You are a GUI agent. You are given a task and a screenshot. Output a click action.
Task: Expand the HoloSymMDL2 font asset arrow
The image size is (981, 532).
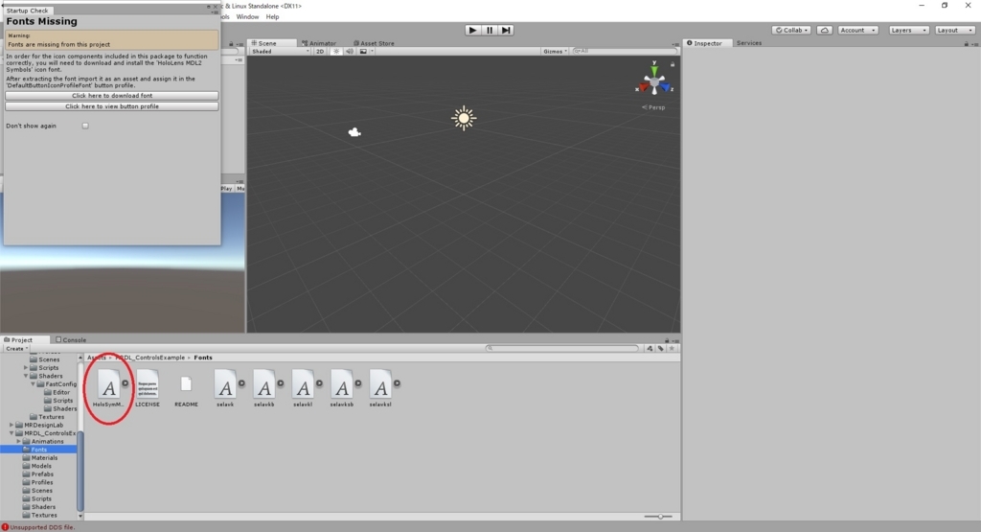click(x=125, y=383)
